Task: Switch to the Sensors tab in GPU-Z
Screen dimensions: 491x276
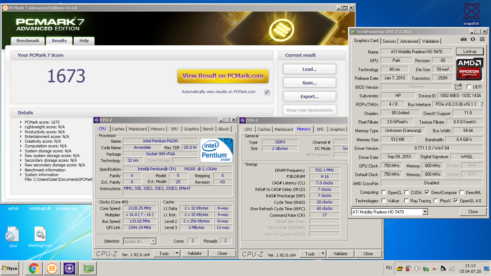Action: click(389, 41)
